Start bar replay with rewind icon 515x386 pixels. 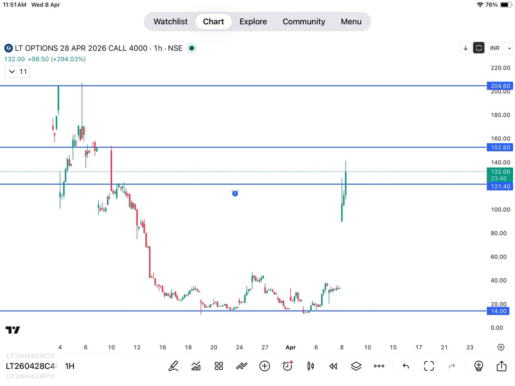pyautogui.click(x=333, y=366)
